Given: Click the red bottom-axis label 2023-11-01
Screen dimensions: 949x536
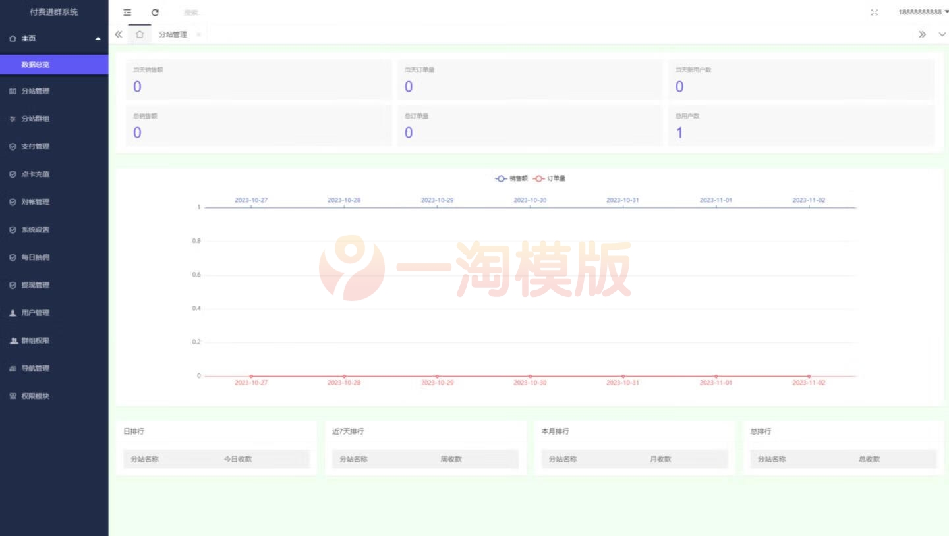Looking at the screenshot, I should (716, 383).
